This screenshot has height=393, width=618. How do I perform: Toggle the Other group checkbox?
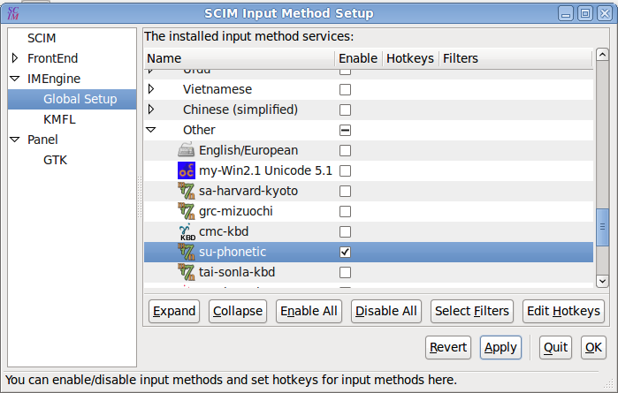345,130
